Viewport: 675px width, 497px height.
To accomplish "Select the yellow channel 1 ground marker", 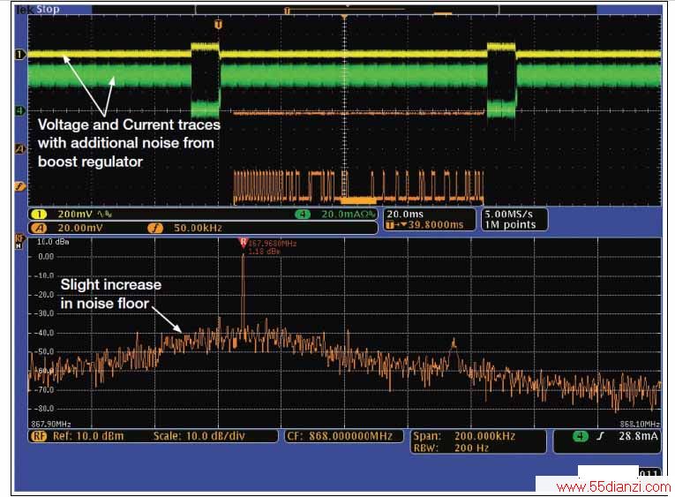I will tap(20, 55).
